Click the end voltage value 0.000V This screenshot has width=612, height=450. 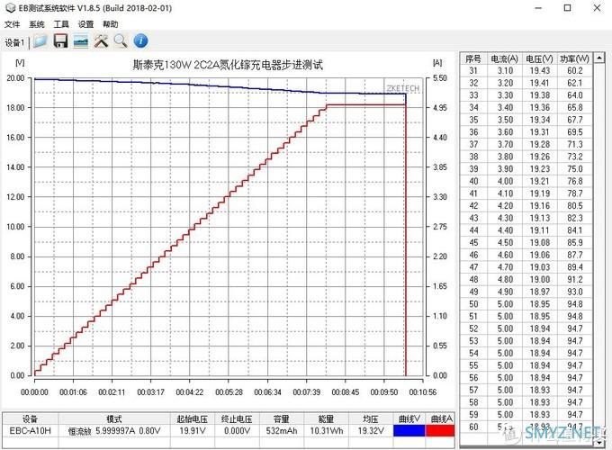(237, 431)
